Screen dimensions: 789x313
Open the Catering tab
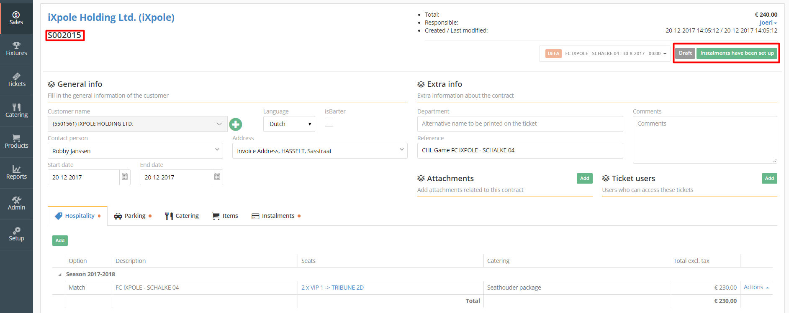click(182, 216)
